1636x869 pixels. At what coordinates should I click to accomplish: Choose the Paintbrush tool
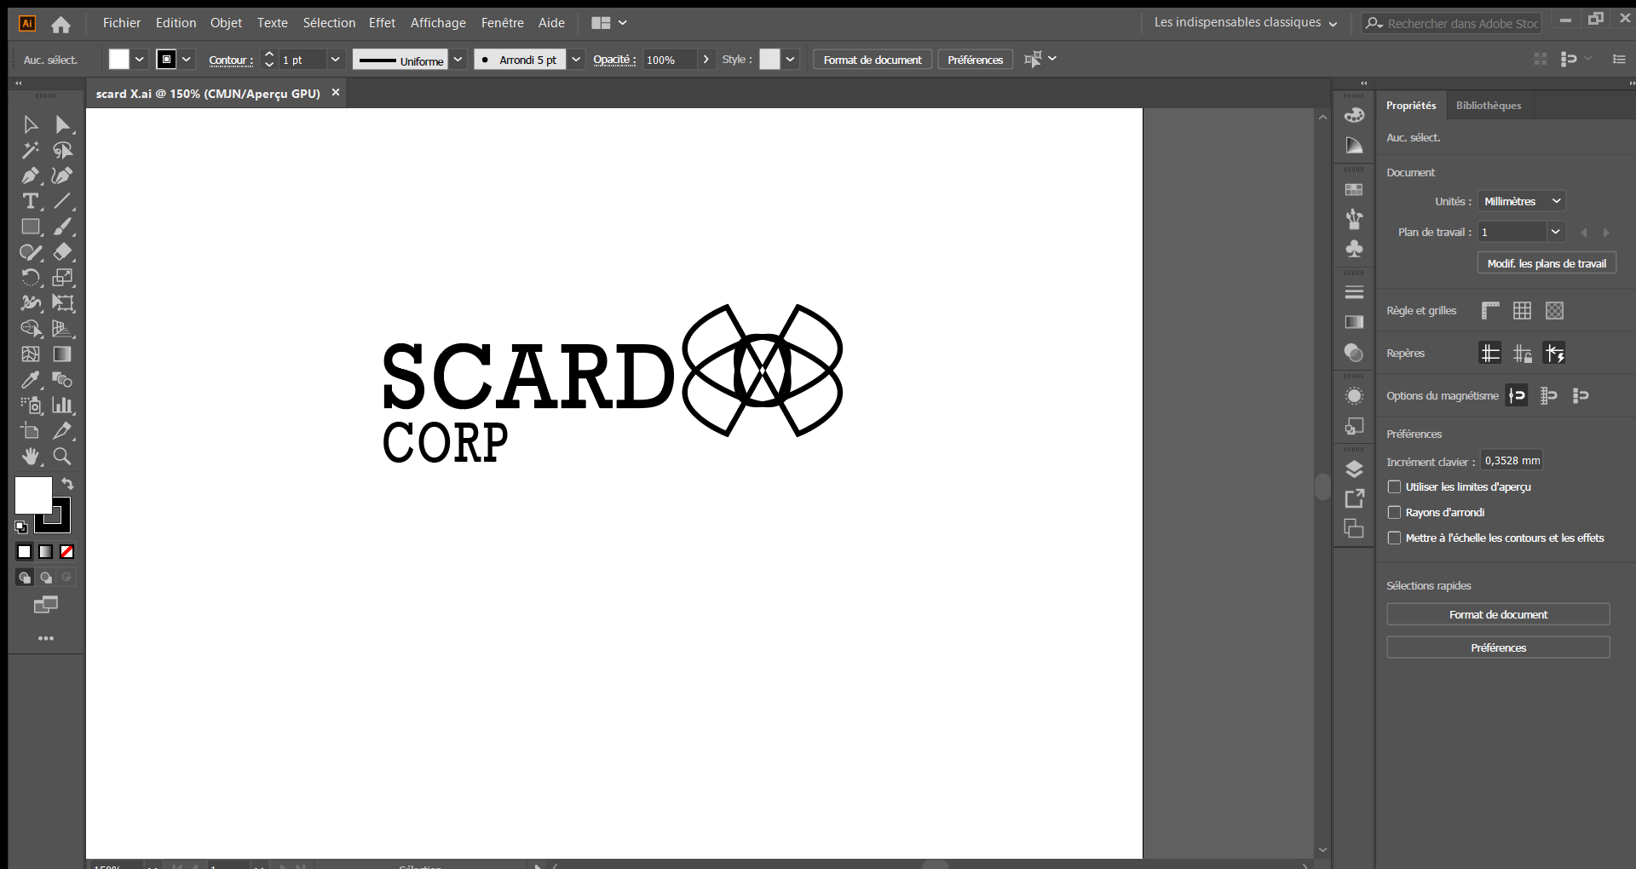63,227
